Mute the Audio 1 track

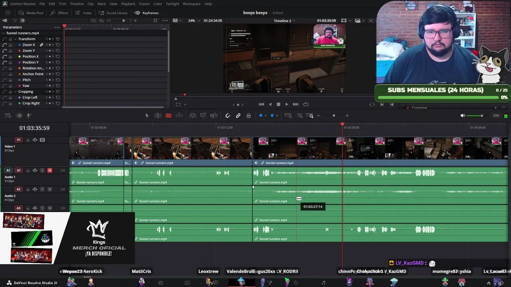click(50, 171)
